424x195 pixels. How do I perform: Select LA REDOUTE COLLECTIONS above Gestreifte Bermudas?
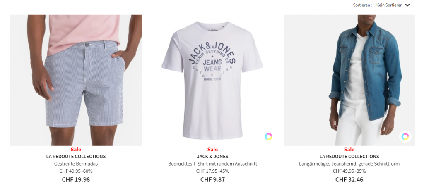pos(76,157)
